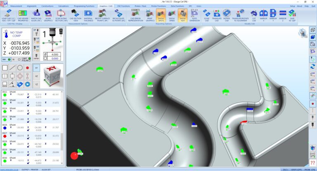Mirror the CAD in Y
317x171 pixels.
273,16
